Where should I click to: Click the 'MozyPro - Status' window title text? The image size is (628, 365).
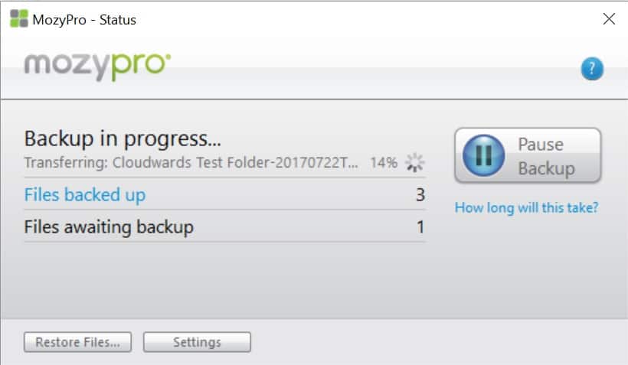(x=84, y=20)
